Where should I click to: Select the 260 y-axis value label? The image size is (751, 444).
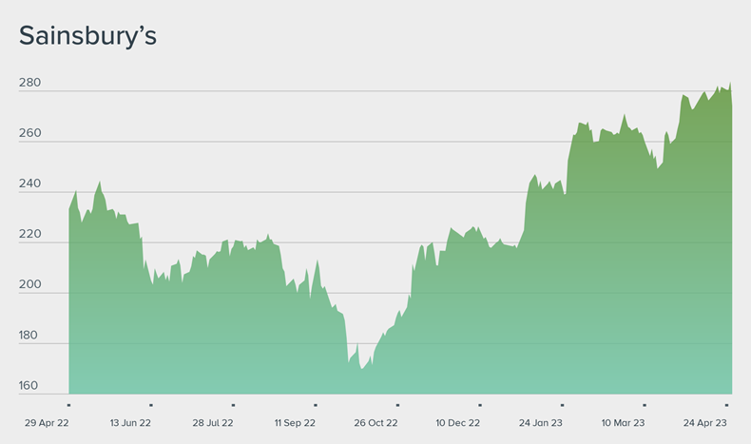tap(29, 134)
